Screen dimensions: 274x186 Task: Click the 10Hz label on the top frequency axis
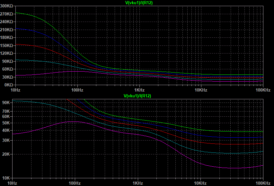pos(15,89)
